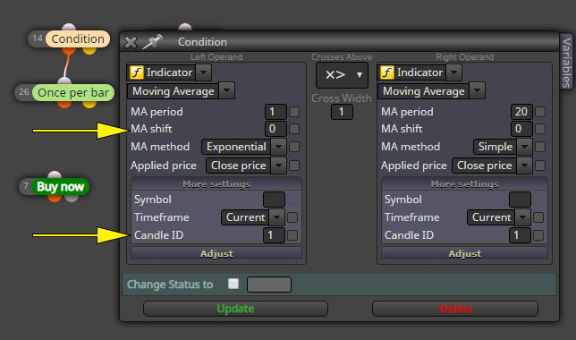Enable the Change Status to checkbox

click(x=233, y=284)
